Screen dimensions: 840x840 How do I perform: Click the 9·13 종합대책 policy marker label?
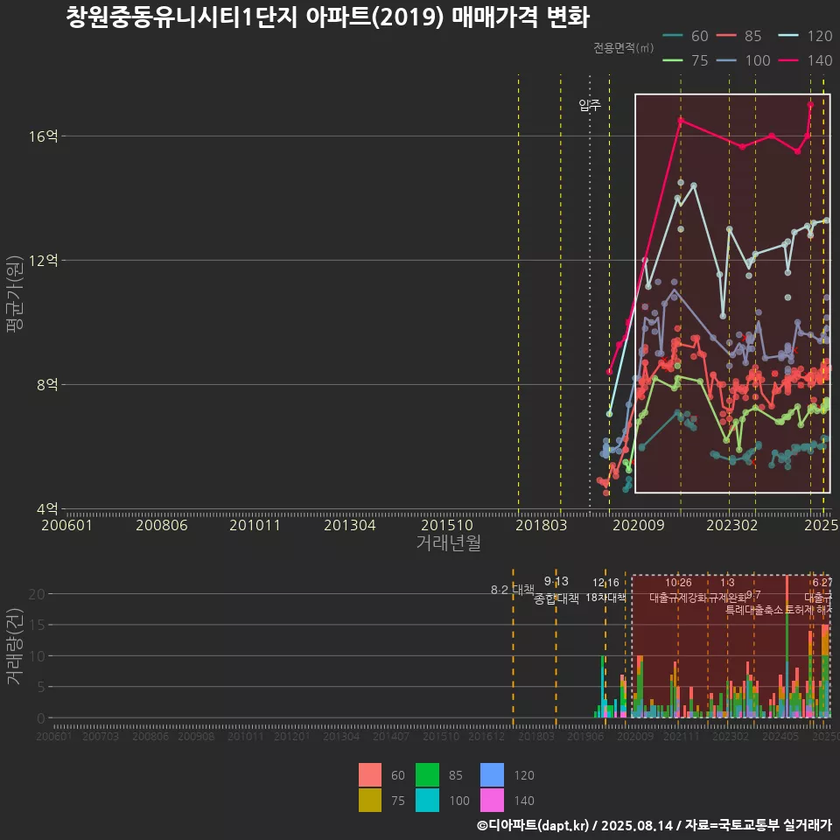coord(556,590)
